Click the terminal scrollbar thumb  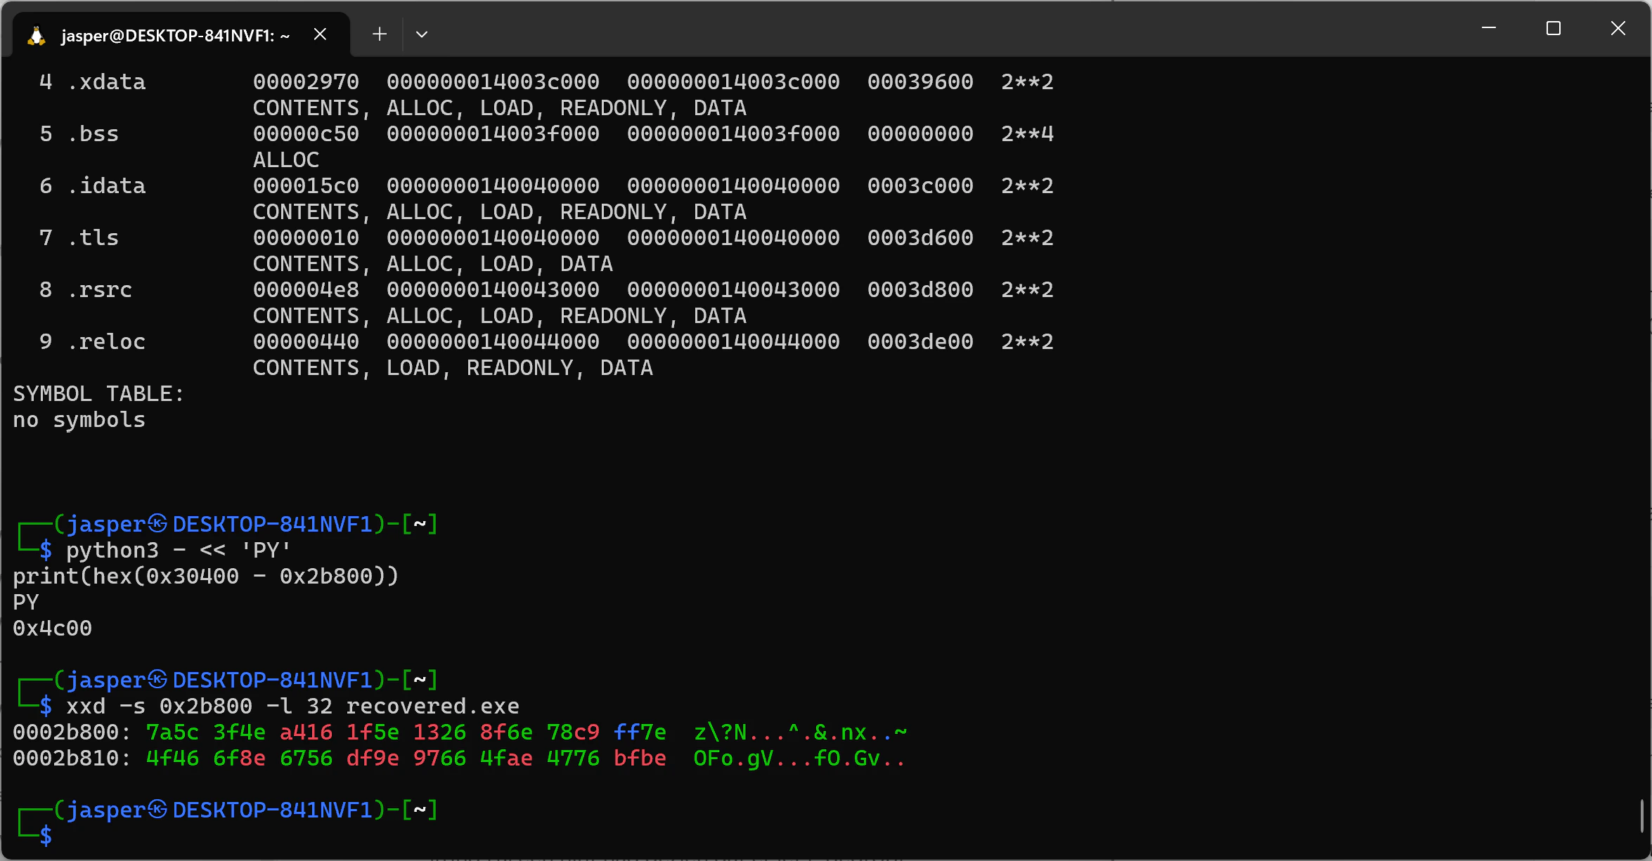click(x=1642, y=815)
